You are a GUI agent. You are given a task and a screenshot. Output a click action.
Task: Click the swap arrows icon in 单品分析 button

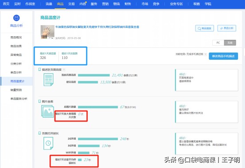click(x=222, y=28)
